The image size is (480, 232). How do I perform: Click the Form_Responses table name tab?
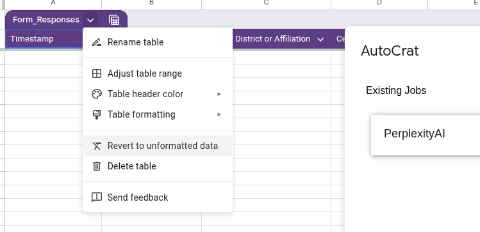click(x=46, y=20)
